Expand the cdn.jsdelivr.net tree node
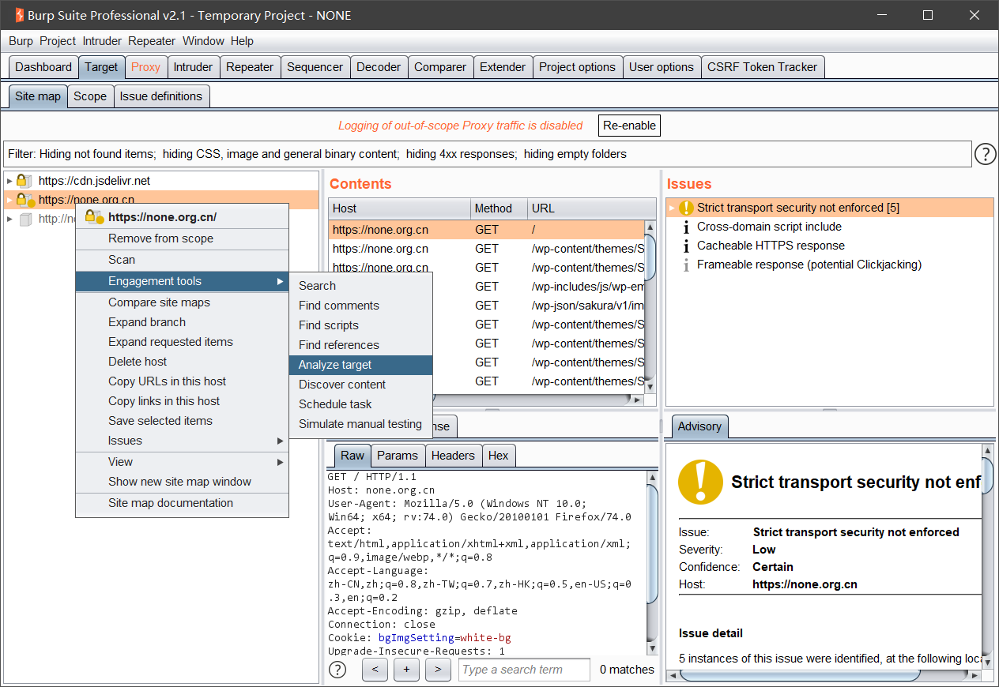Viewport: 999px width, 687px height. coord(9,181)
